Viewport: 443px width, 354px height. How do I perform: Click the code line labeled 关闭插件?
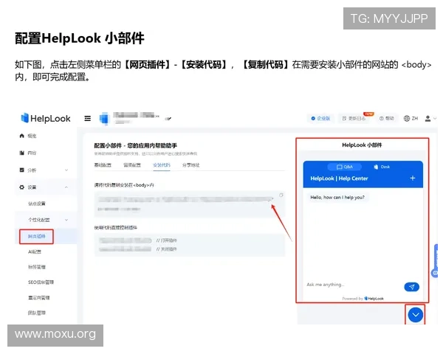(x=138, y=249)
